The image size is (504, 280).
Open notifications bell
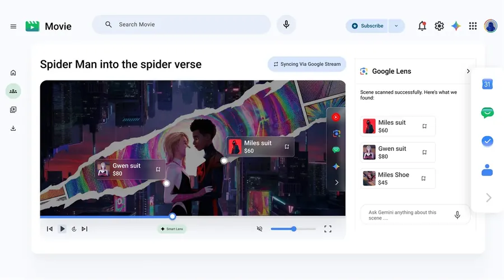point(422,26)
